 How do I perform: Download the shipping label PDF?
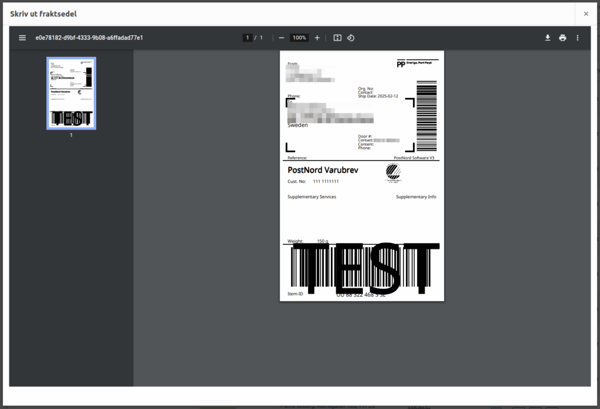[547, 38]
